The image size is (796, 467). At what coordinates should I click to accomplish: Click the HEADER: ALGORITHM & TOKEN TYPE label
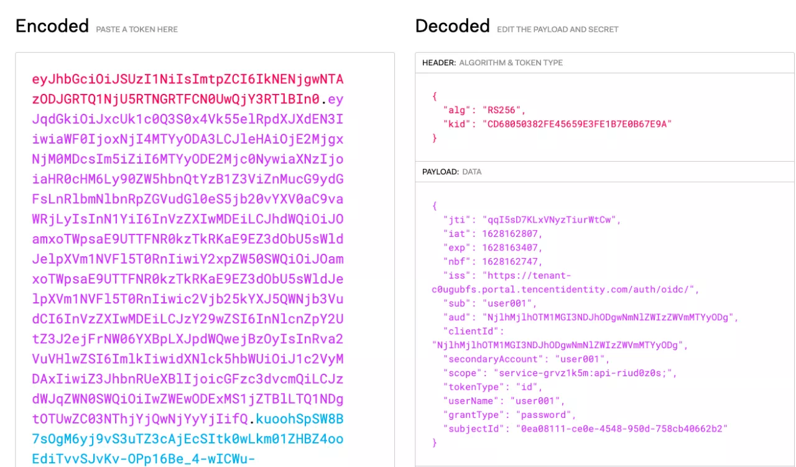point(492,63)
